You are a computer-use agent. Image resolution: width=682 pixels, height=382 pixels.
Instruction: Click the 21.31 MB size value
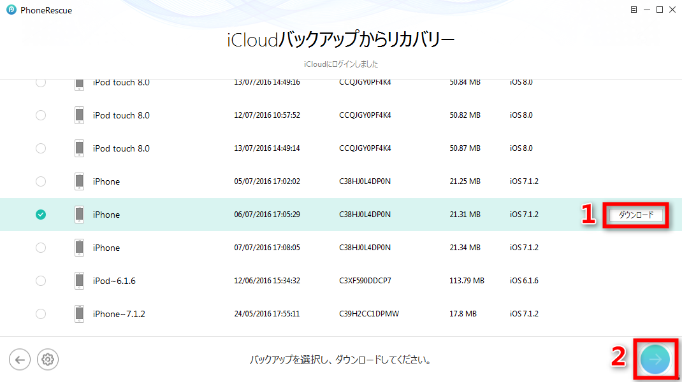(x=465, y=215)
